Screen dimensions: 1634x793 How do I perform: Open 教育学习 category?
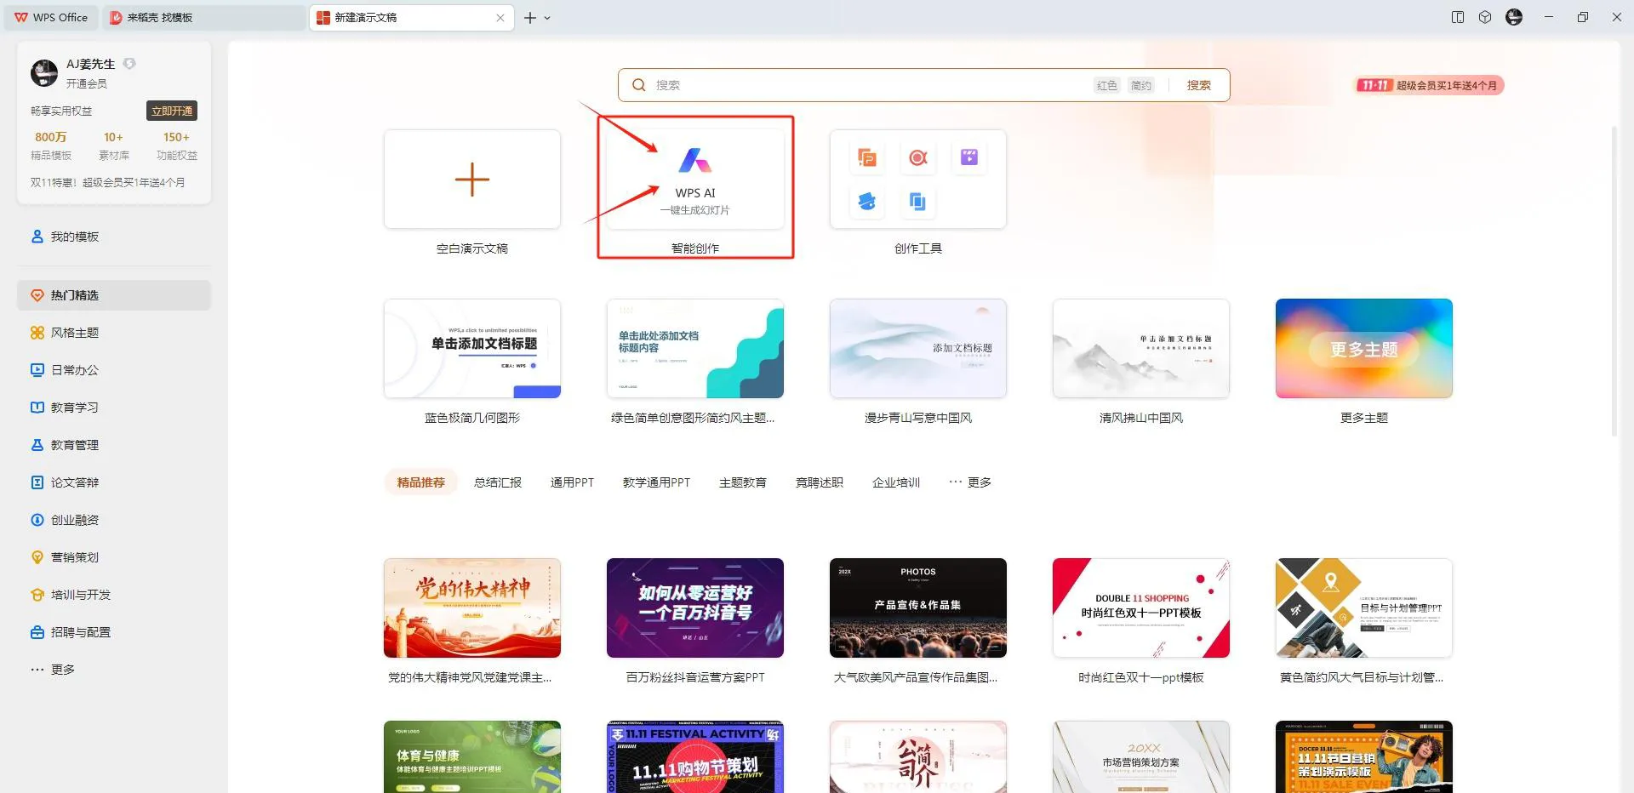(114, 408)
